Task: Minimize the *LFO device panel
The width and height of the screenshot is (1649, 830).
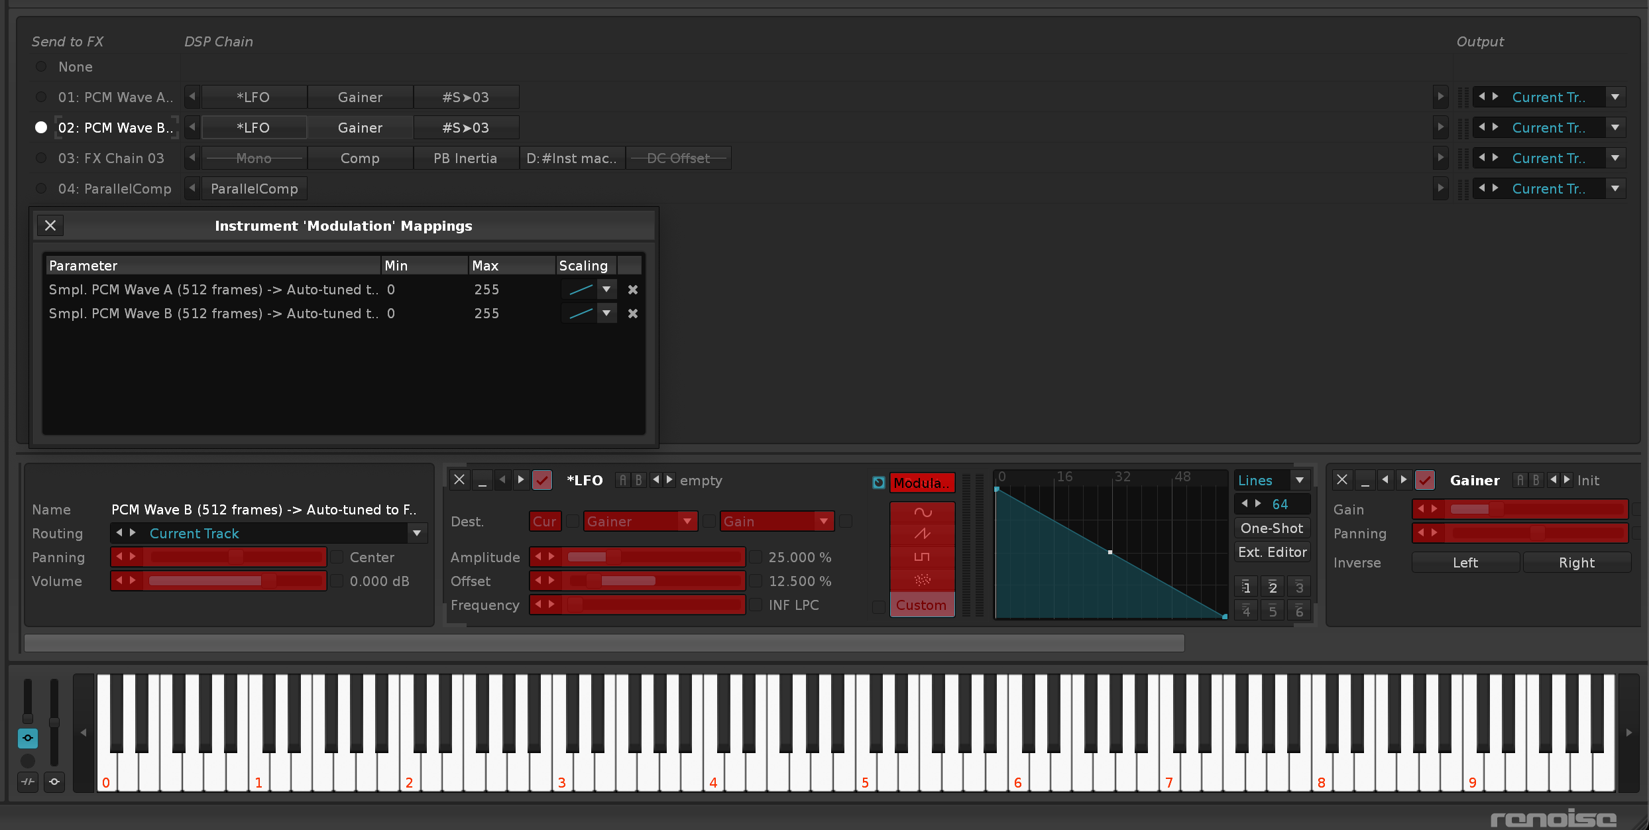Action: [483, 480]
